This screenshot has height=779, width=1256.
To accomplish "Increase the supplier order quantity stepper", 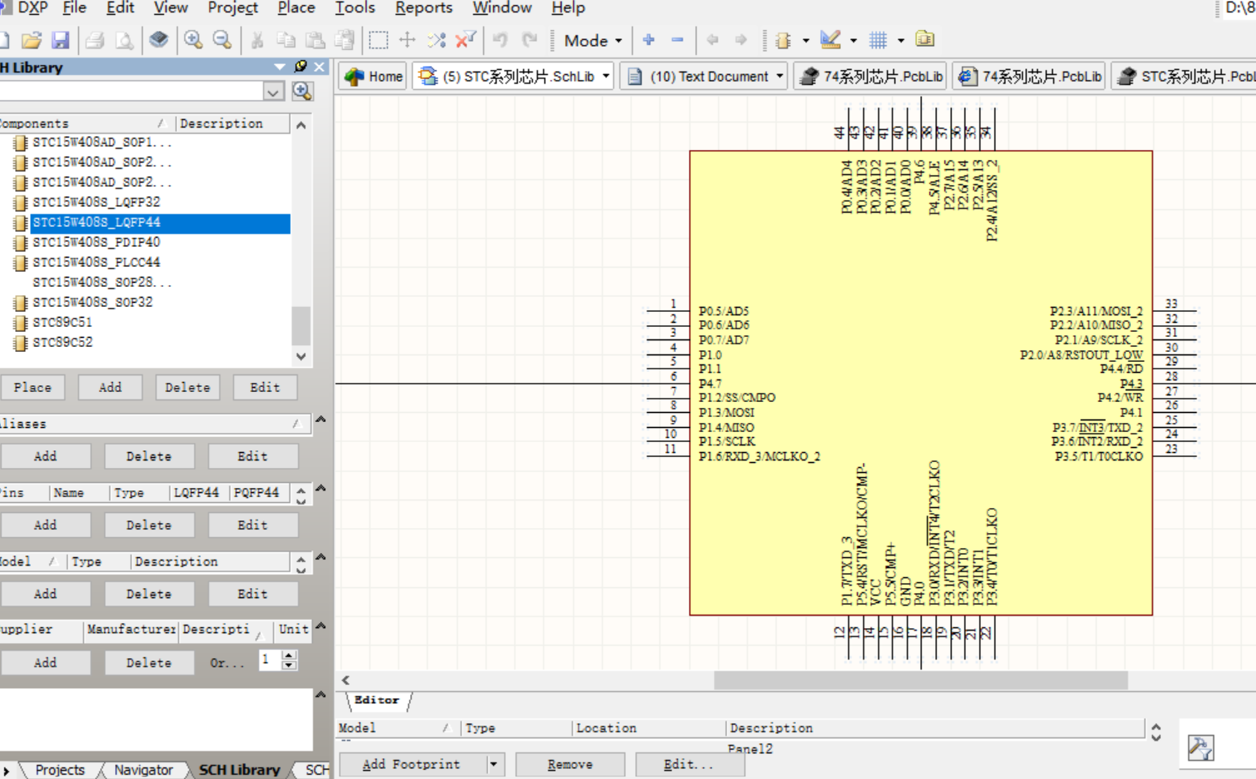I will (x=289, y=656).
